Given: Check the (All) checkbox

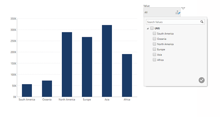Looking at the screenshot, I should click(152, 28).
